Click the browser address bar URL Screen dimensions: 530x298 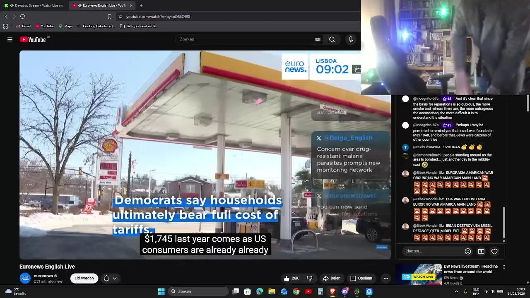pos(158,17)
